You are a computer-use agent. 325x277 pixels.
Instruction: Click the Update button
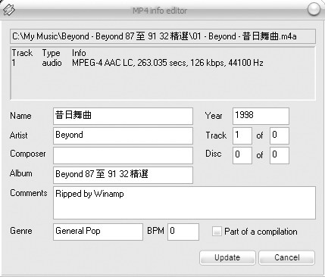[x=227, y=257]
